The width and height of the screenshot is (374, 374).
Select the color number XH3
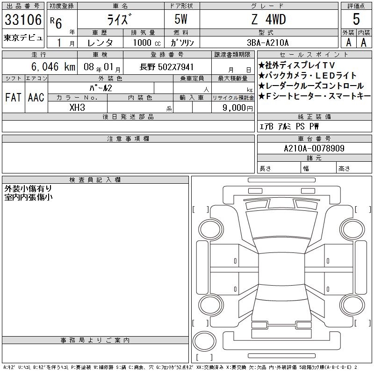pyautogui.click(x=77, y=108)
